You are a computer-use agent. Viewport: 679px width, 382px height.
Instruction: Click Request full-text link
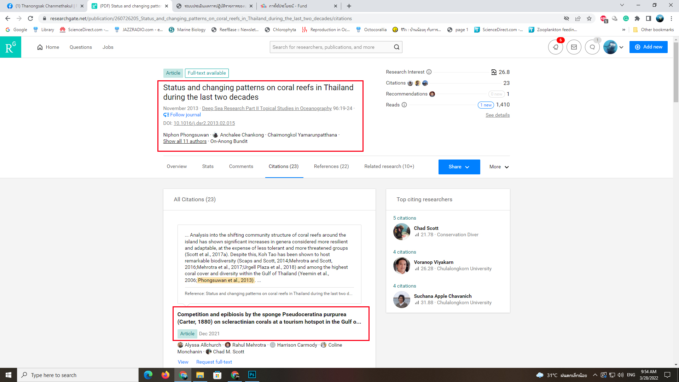(x=214, y=362)
